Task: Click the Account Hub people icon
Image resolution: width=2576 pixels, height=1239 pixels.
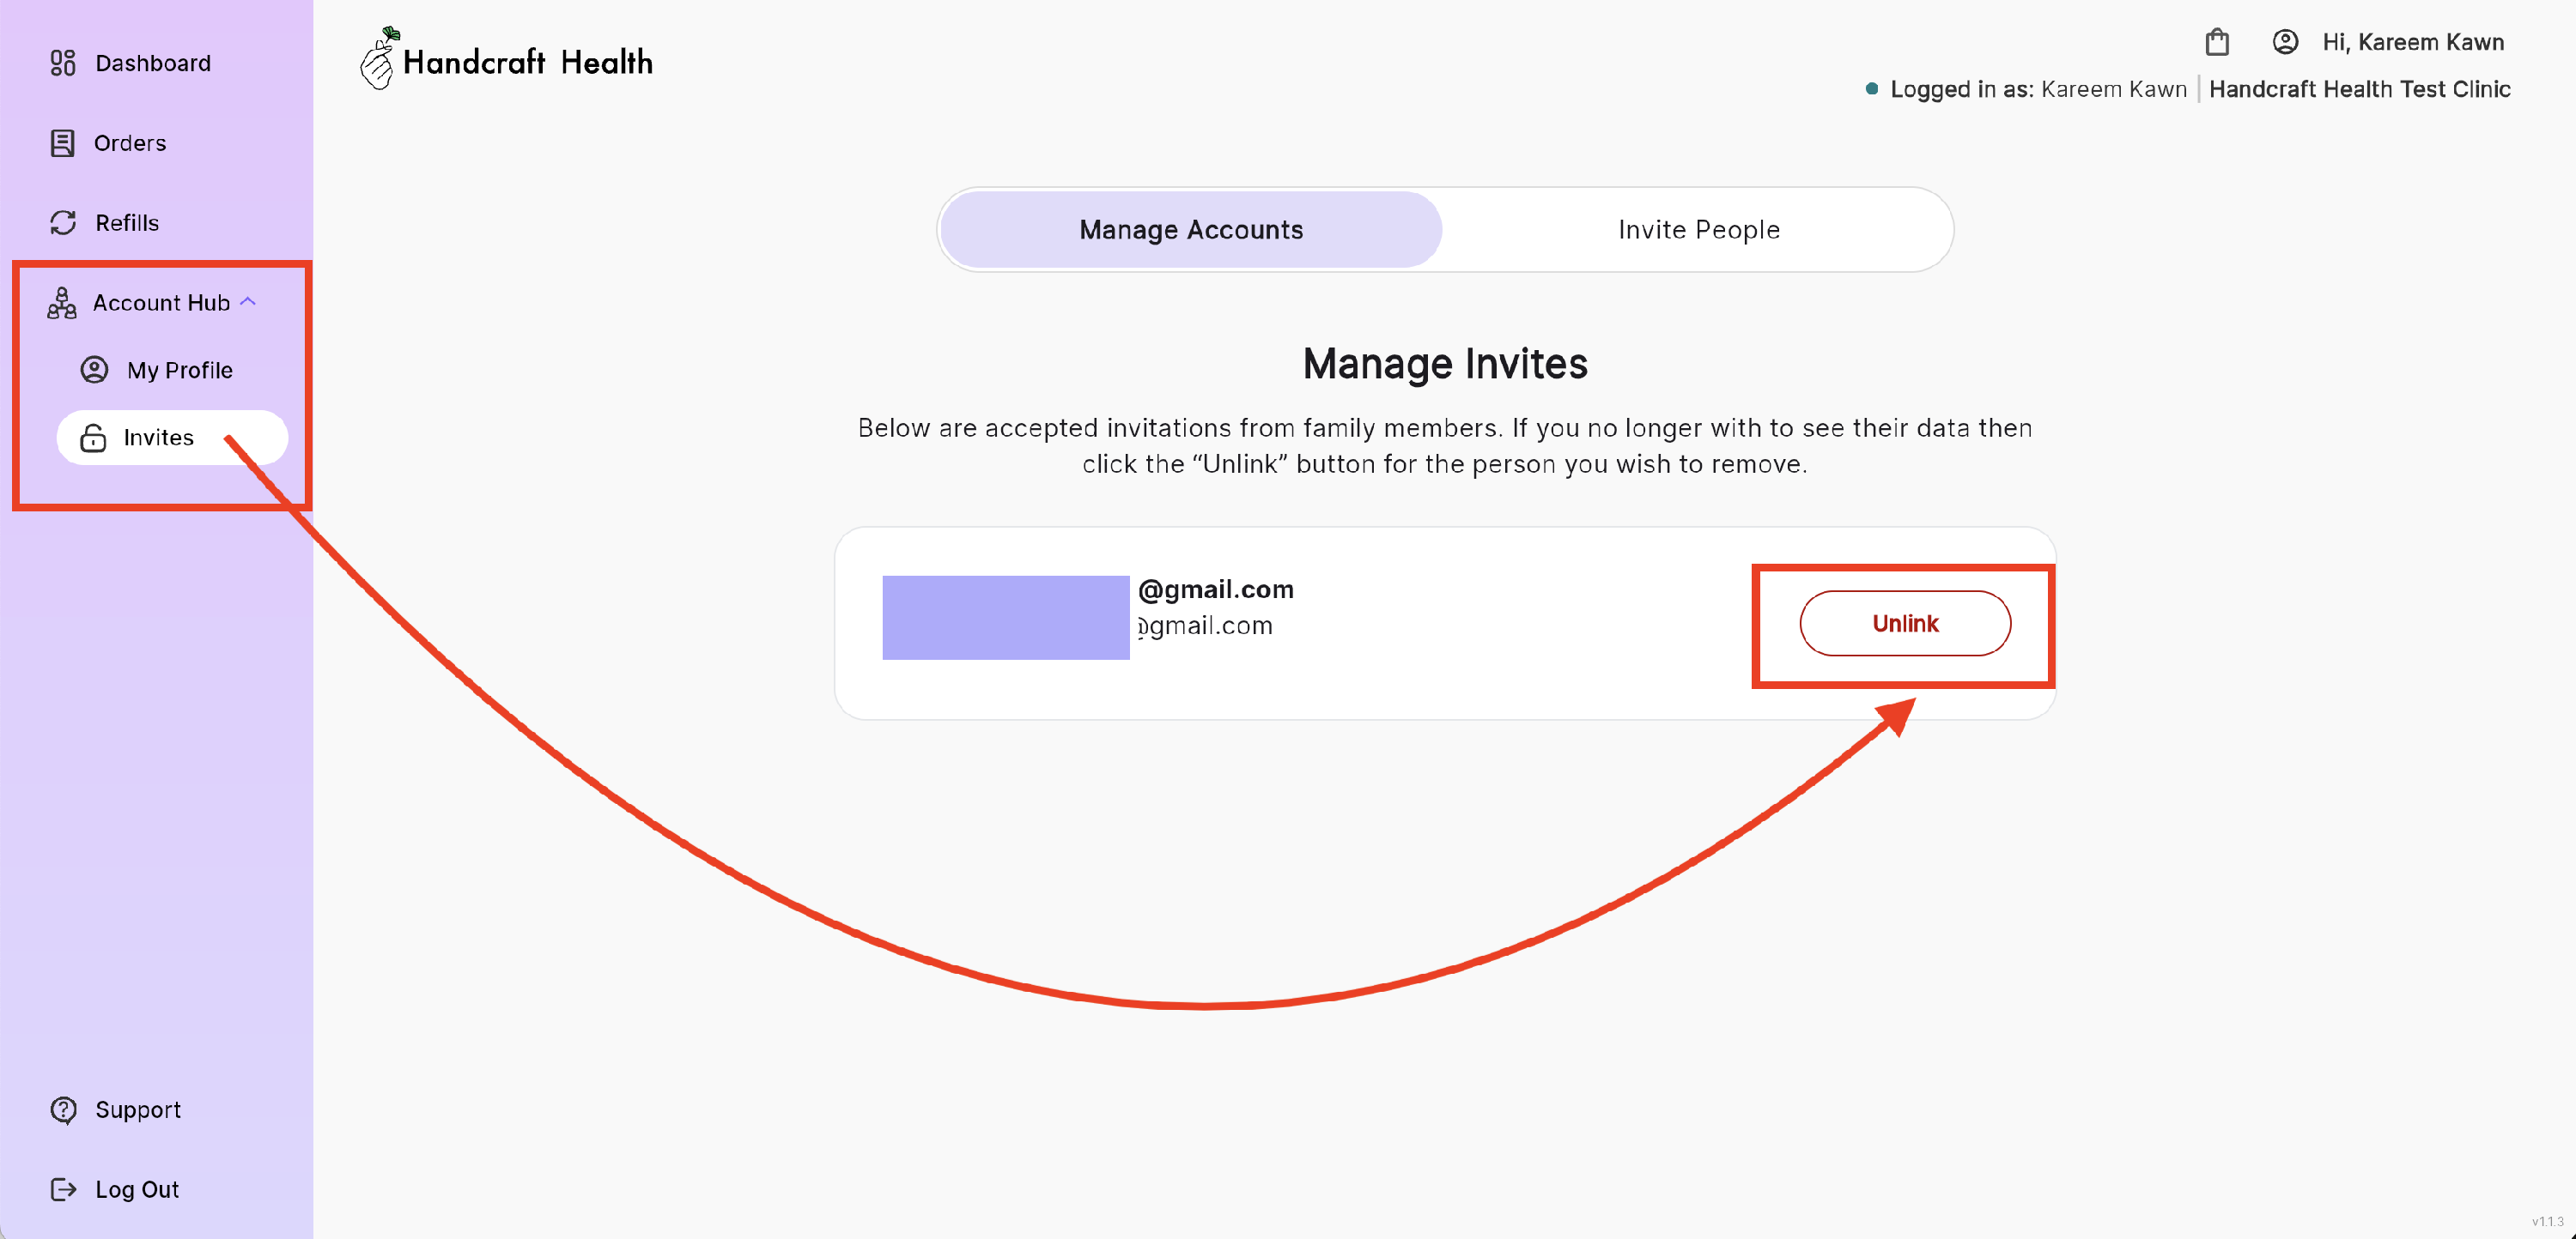Action: pos(62,303)
